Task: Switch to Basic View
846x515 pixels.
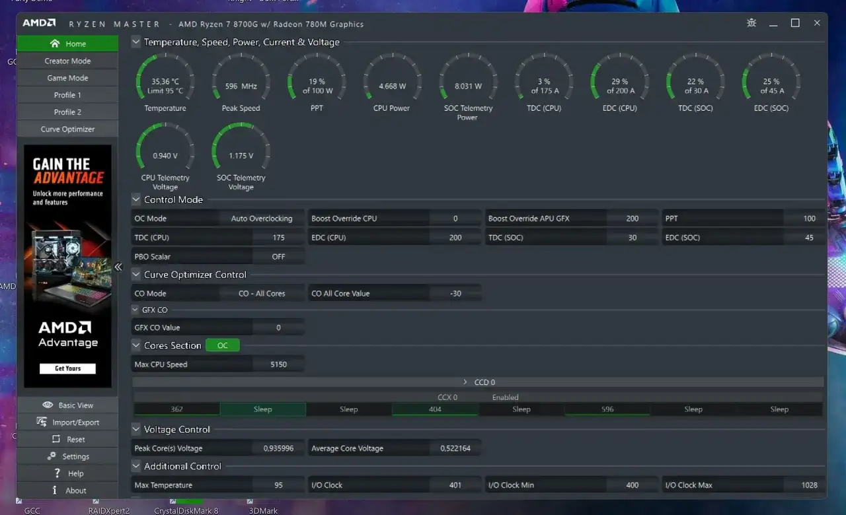Action: (x=67, y=405)
